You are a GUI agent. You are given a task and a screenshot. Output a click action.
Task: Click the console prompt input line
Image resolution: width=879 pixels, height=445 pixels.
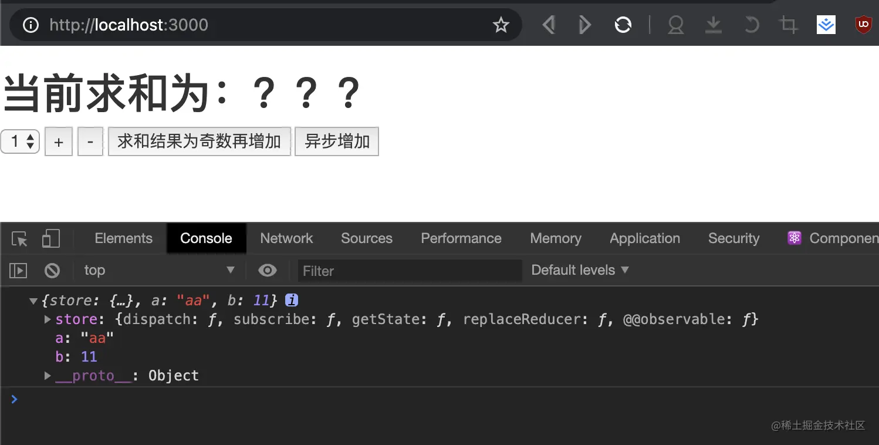(x=440, y=399)
